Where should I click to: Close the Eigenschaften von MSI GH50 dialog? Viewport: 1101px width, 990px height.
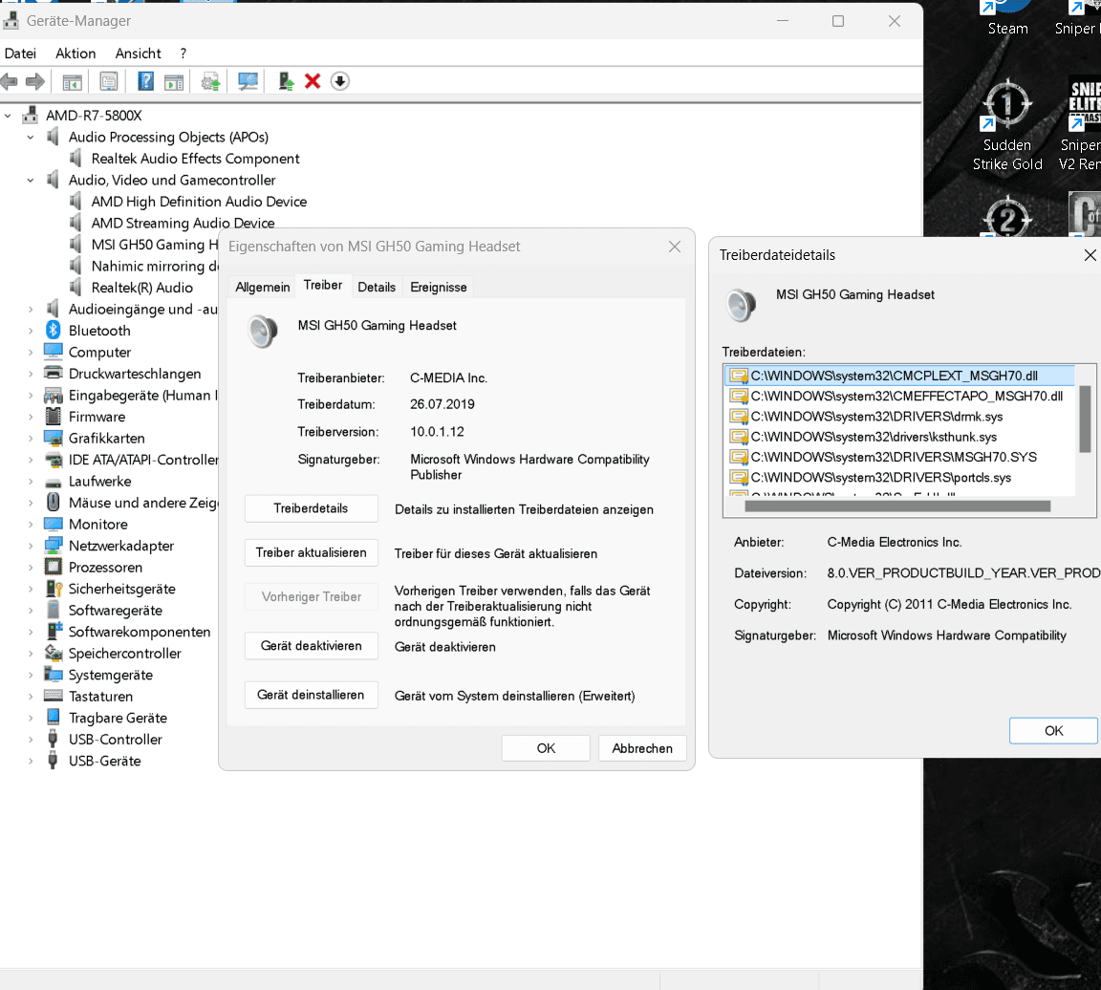(x=674, y=247)
